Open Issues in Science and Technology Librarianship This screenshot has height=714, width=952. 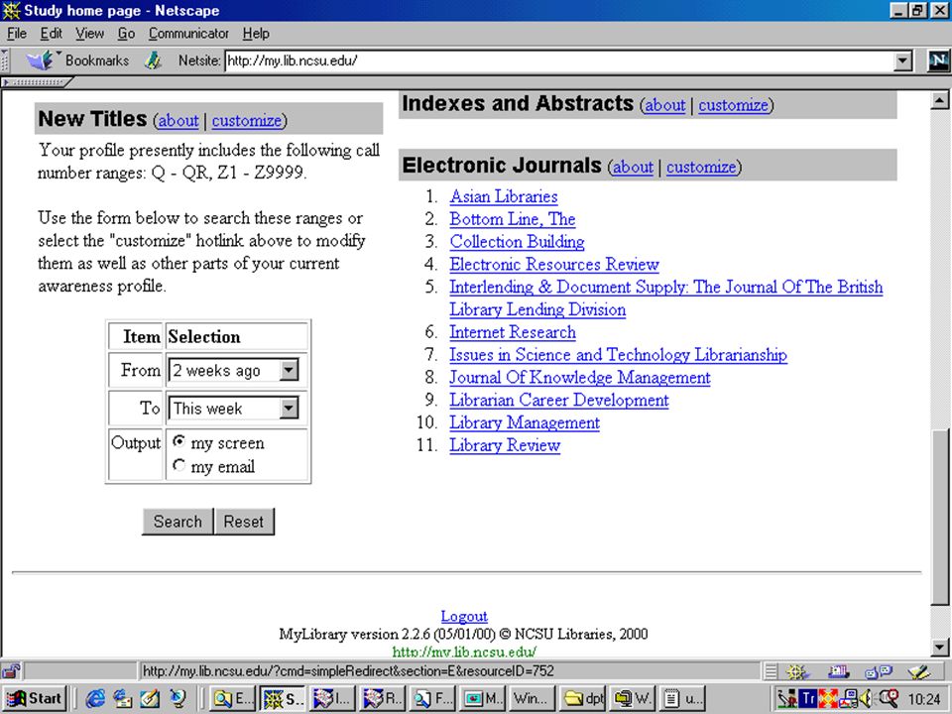tap(618, 355)
